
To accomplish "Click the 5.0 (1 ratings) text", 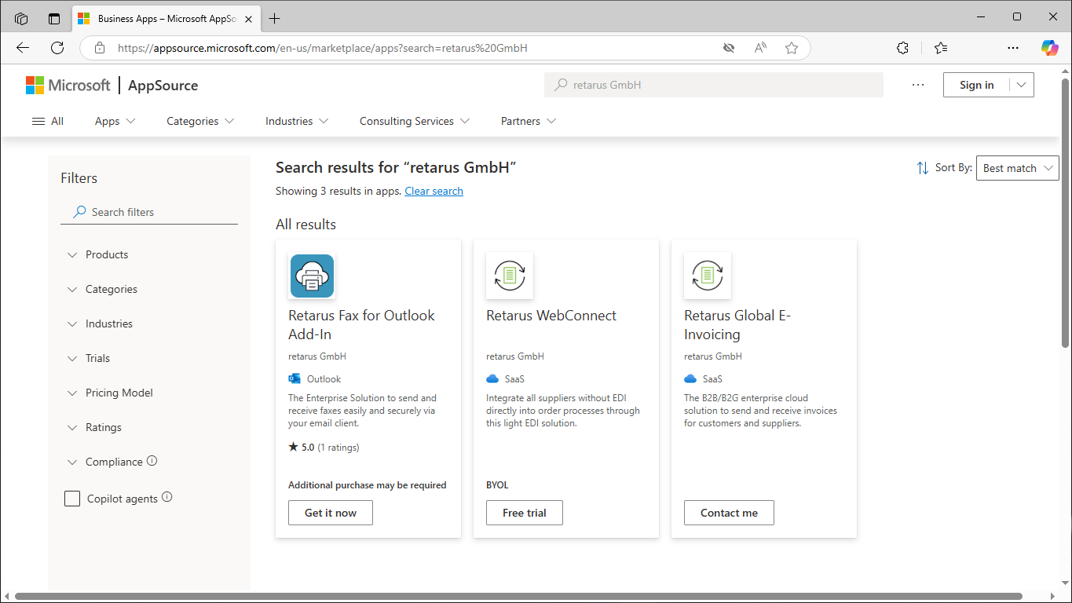I will click(324, 448).
